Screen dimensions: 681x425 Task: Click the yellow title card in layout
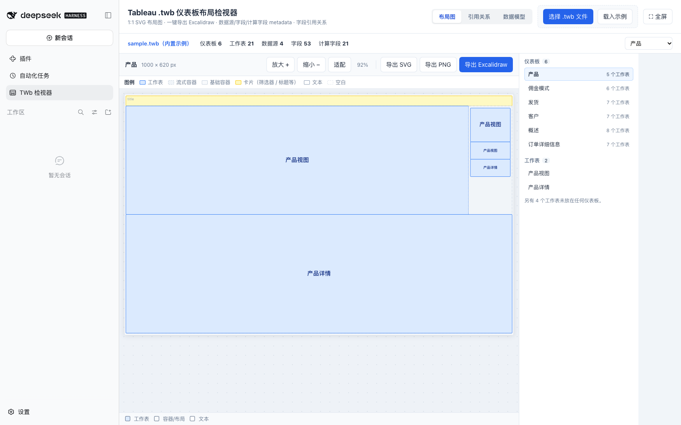(x=319, y=101)
